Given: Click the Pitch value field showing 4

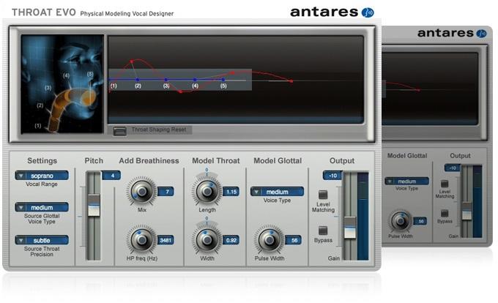Looking at the screenshot, I should [x=111, y=176].
